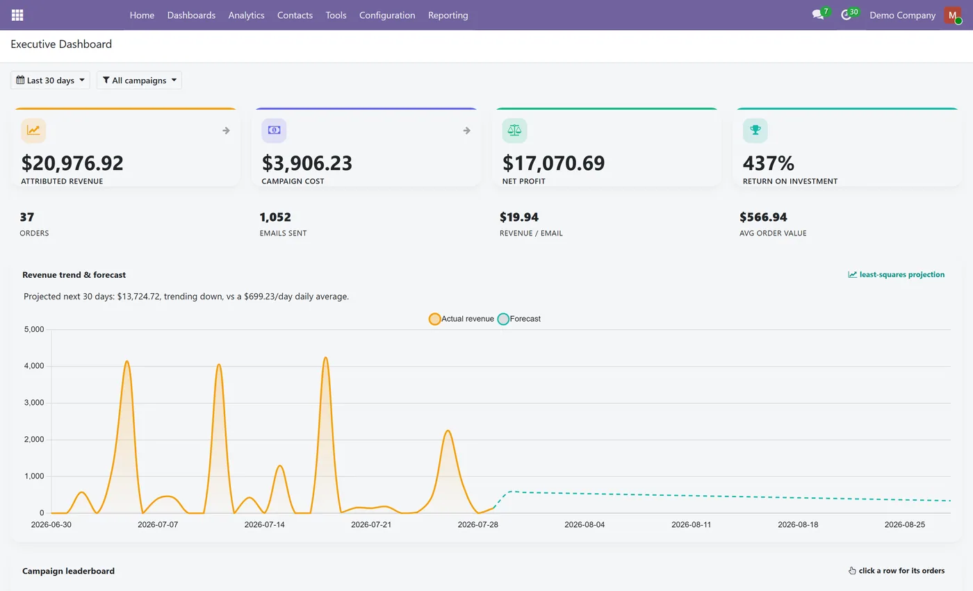Expand the Last 30 days date filter
973x591 pixels.
[50, 80]
